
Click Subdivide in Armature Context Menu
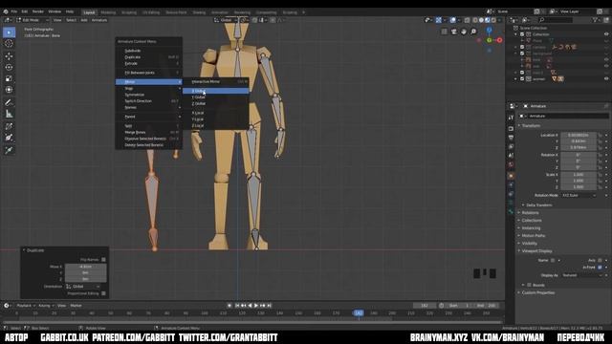149,51
